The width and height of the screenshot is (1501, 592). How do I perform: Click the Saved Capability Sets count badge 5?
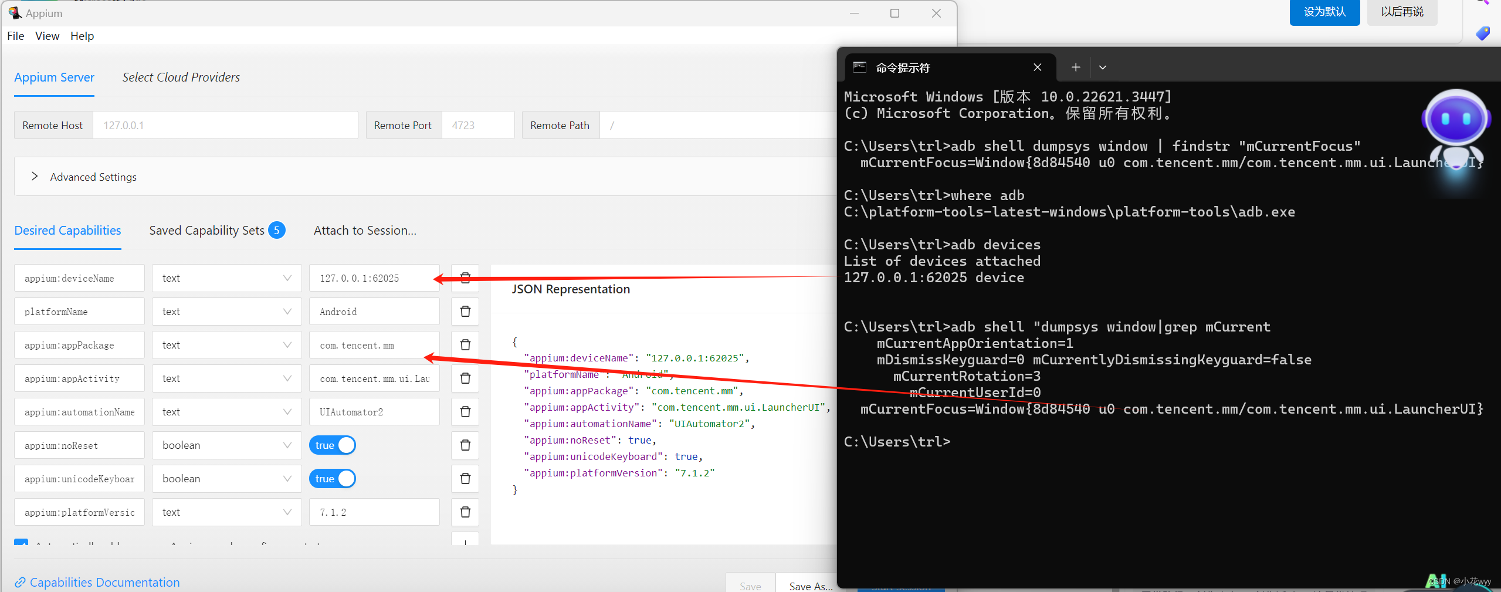277,231
